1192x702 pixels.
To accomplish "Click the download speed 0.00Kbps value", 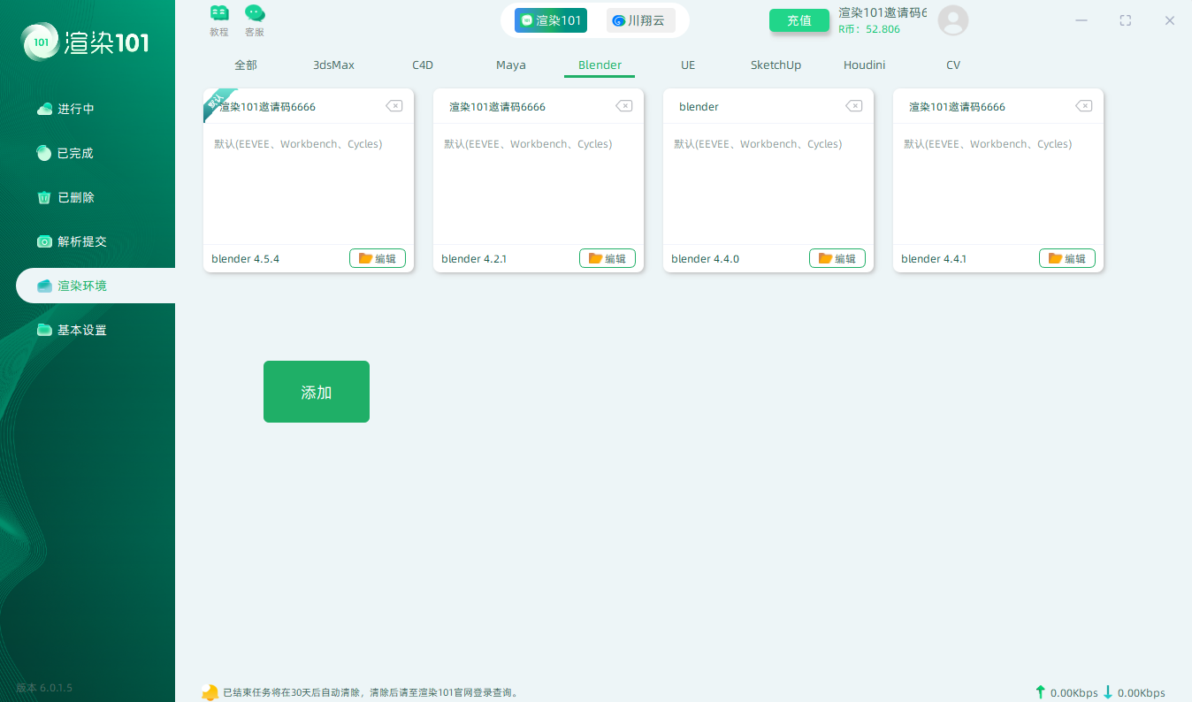I will point(1141,693).
